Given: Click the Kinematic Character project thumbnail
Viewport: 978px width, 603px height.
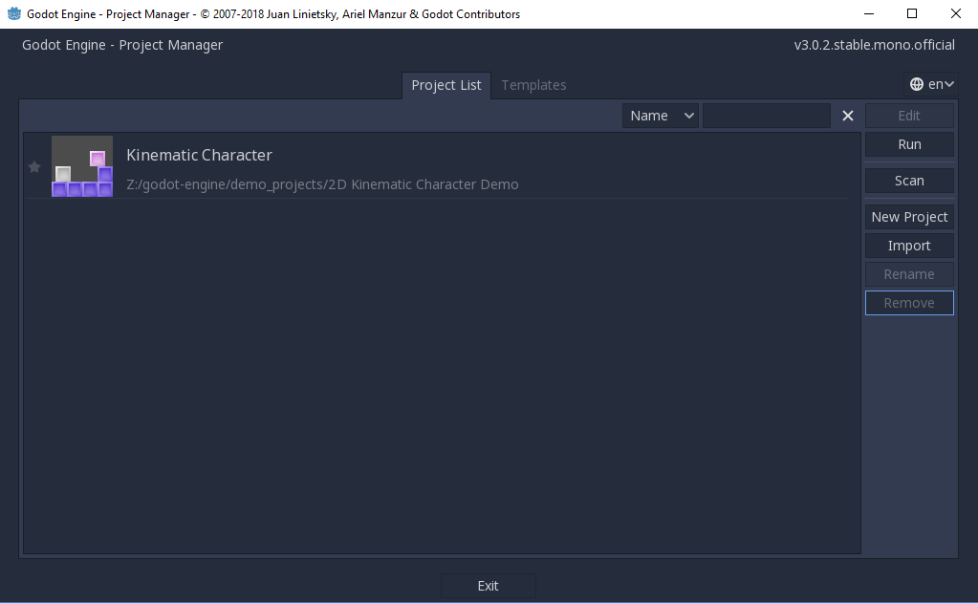Looking at the screenshot, I should tap(81, 166).
